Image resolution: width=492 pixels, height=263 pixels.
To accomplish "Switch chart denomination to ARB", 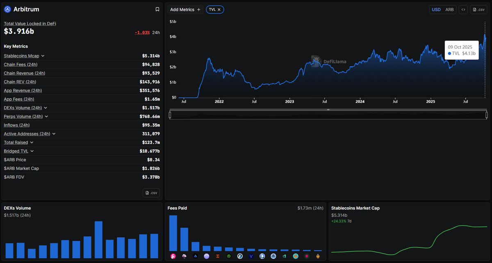I will (x=449, y=9).
